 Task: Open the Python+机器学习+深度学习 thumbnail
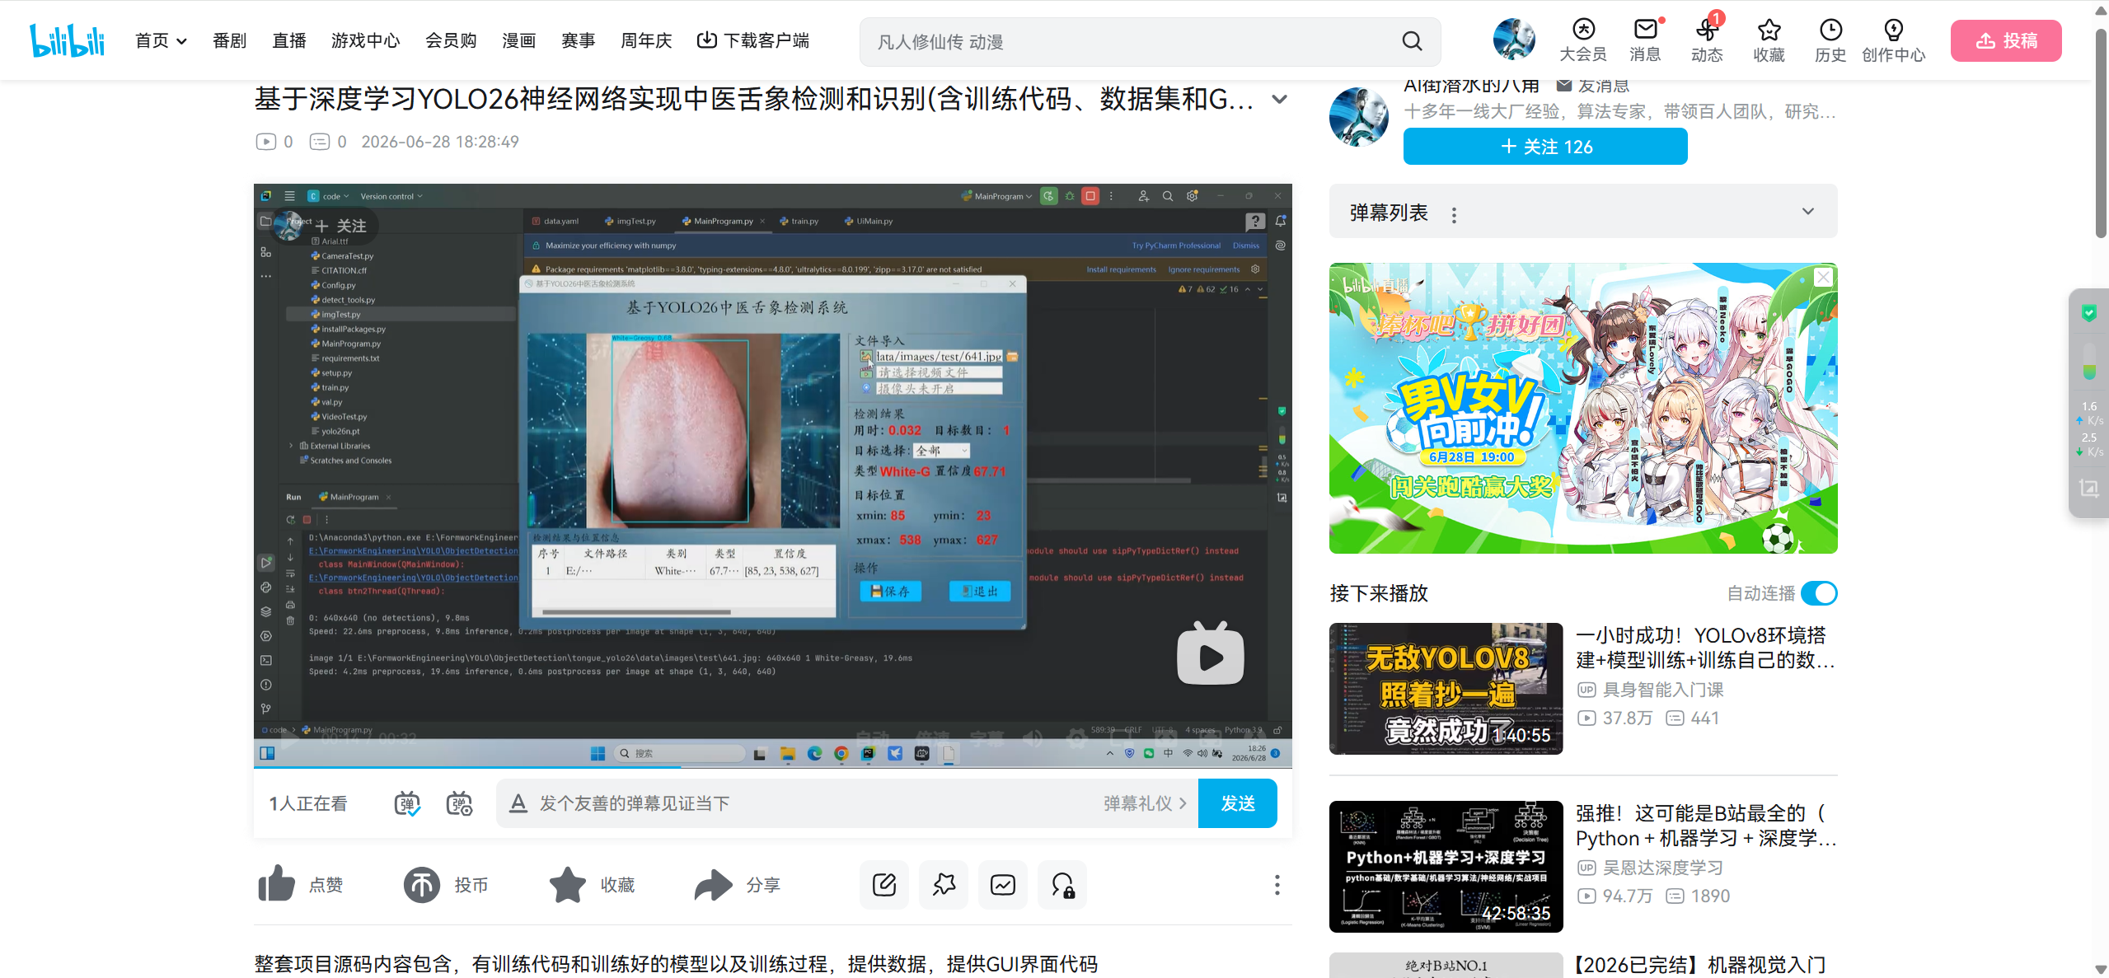(x=1446, y=867)
